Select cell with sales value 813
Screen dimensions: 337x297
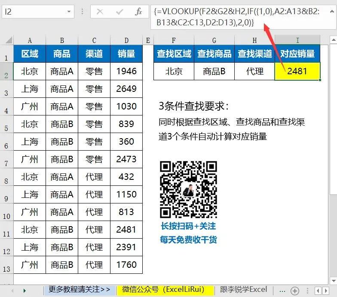tap(126, 212)
